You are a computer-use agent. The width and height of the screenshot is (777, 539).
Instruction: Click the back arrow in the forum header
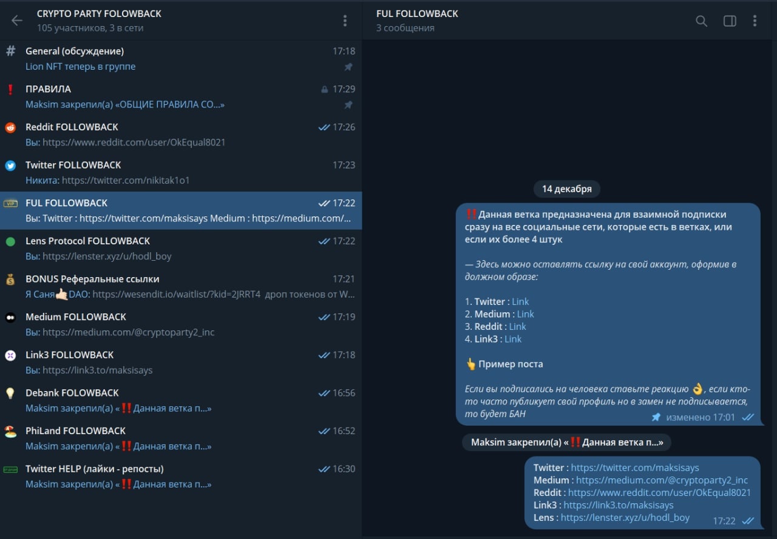point(17,21)
